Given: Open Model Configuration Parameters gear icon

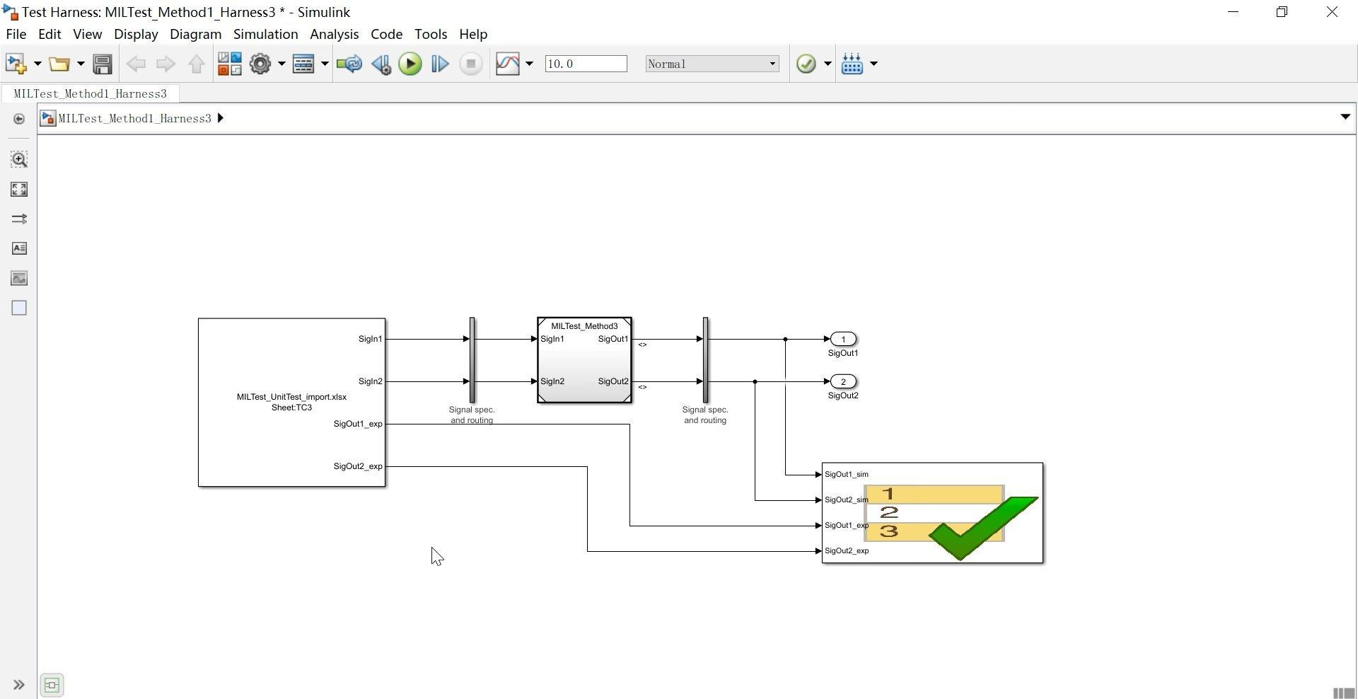Looking at the screenshot, I should pos(260,64).
